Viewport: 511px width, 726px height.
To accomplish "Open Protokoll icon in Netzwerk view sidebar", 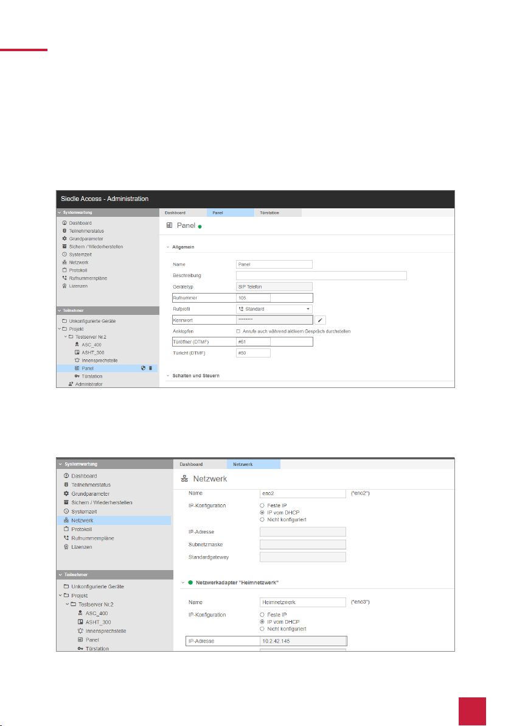I will click(x=66, y=529).
